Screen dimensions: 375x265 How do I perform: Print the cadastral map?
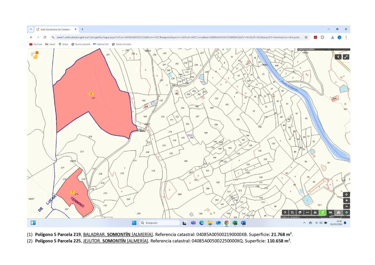point(315,212)
